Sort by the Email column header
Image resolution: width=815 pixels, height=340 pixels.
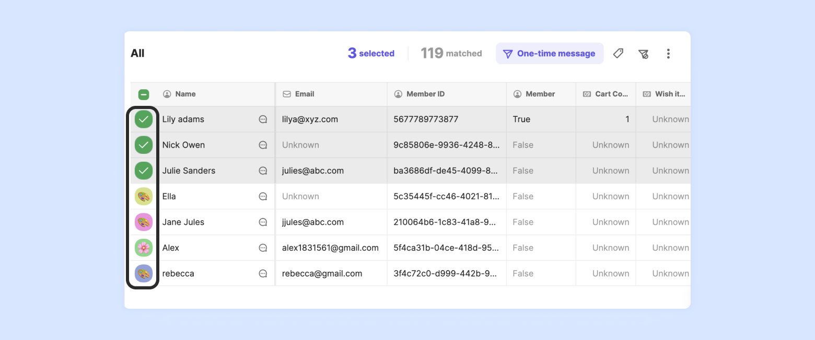304,94
